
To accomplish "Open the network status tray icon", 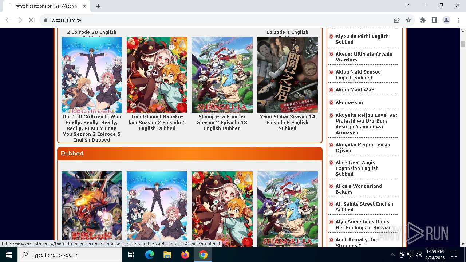I will click(410, 255).
